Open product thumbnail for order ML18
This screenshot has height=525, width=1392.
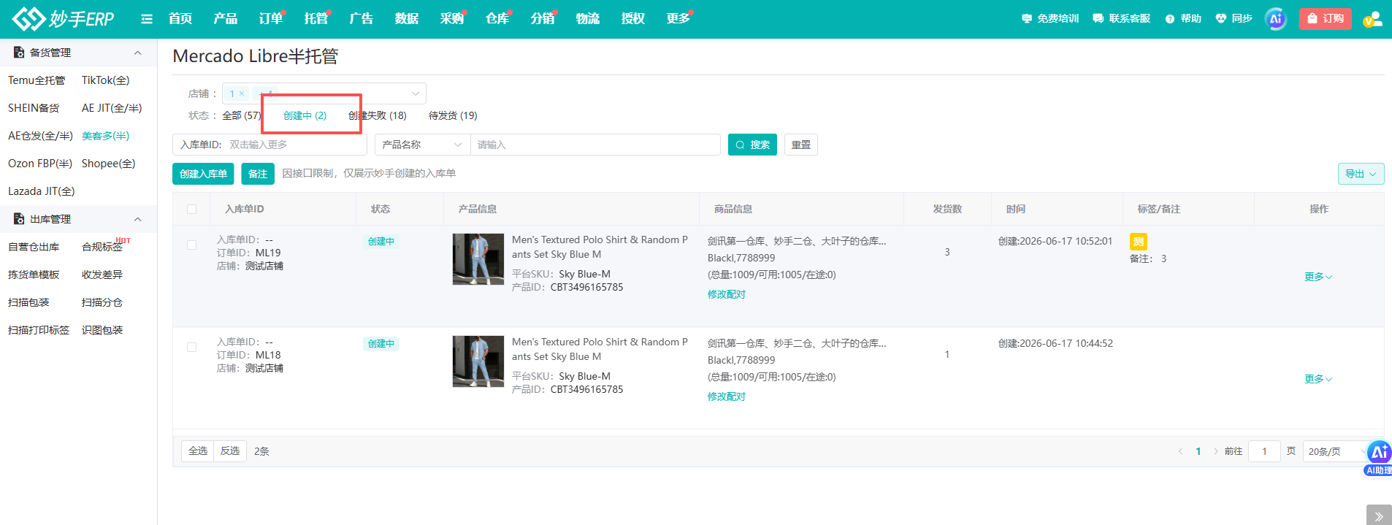point(478,361)
